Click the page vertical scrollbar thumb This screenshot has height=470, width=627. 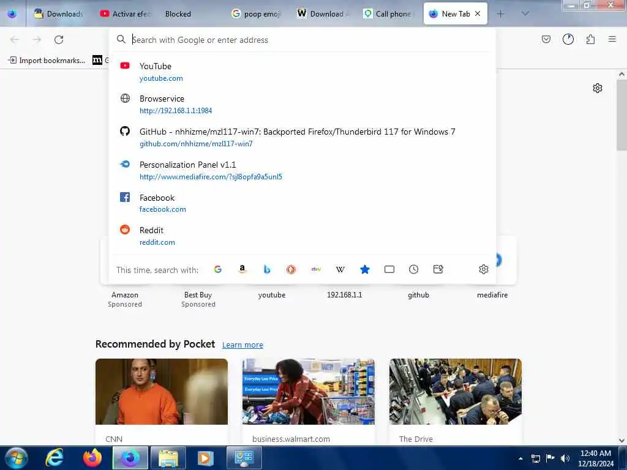click(621, 115)
